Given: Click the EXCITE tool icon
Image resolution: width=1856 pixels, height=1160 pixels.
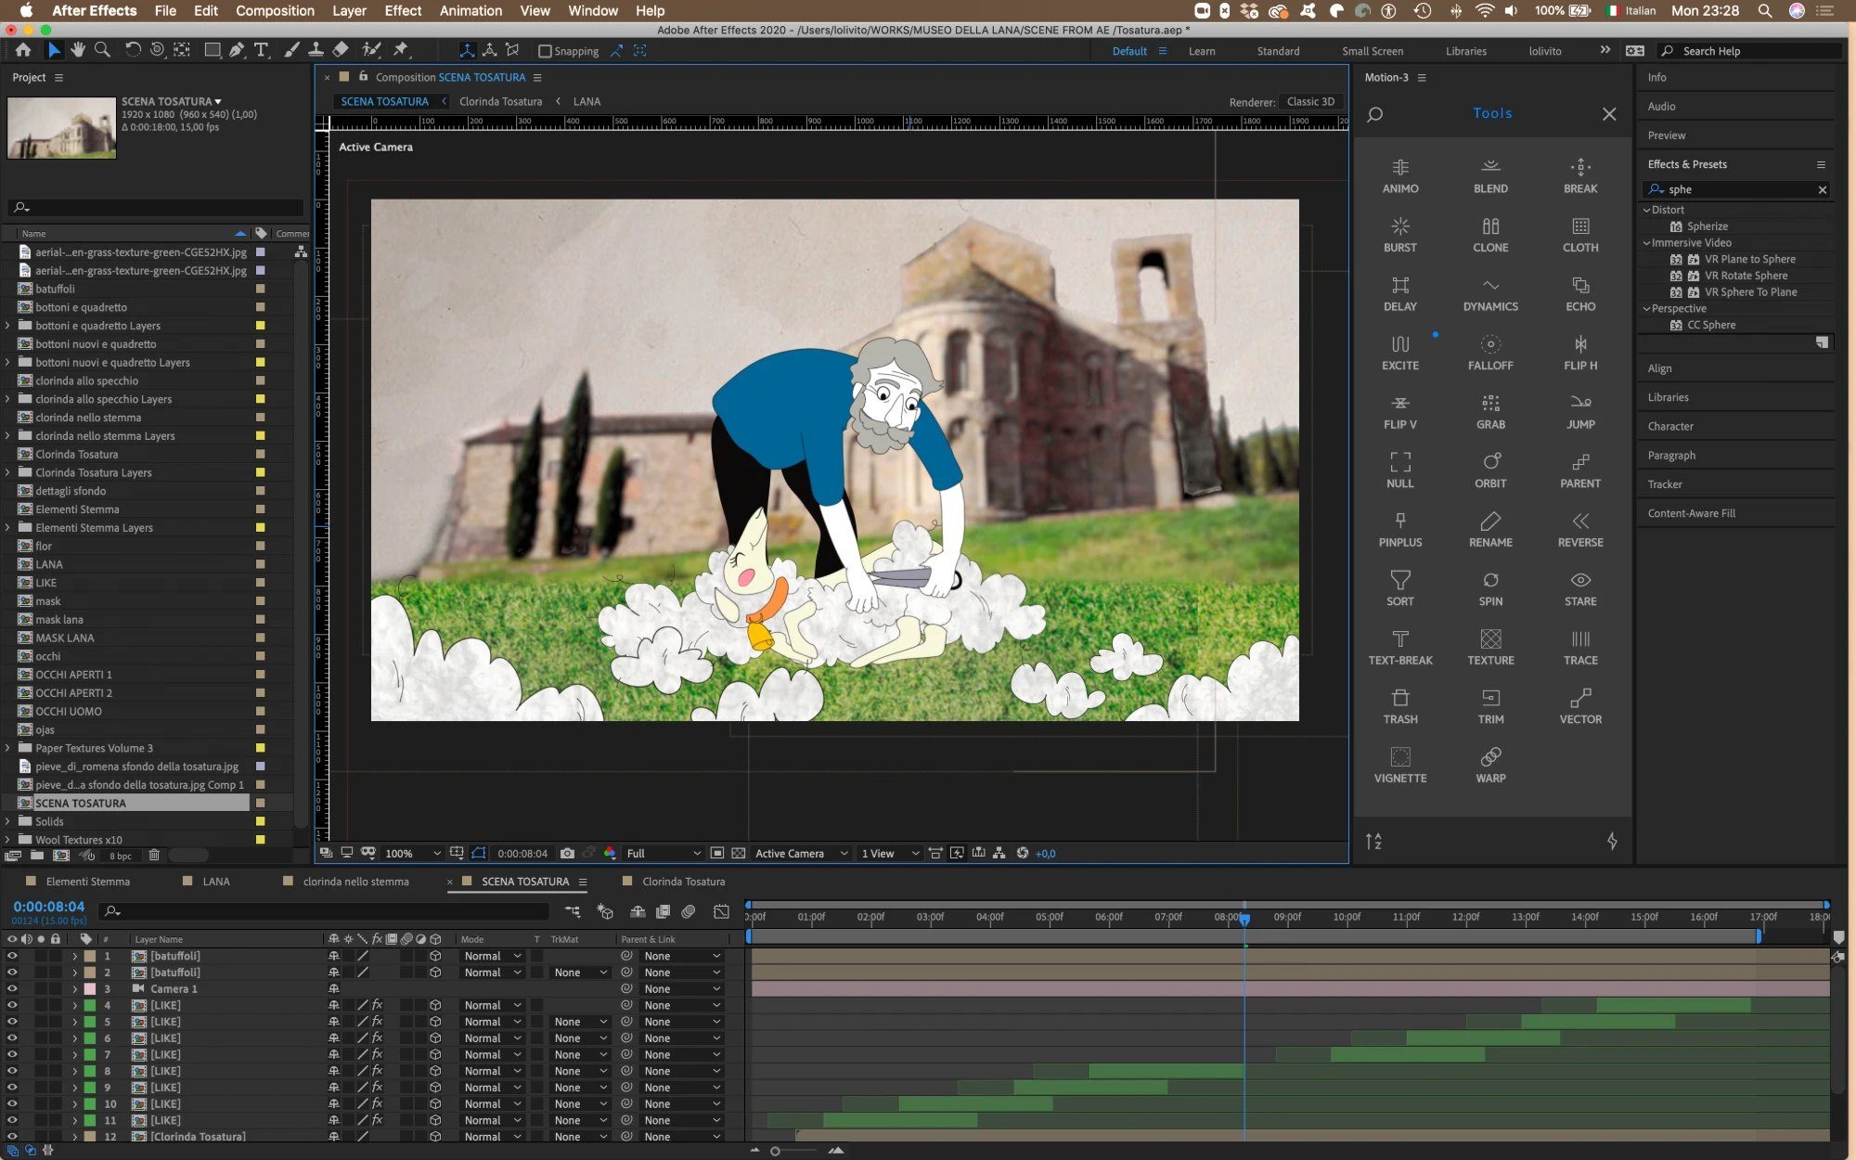Looking at the screenshot, I should tap(1400, 353).
